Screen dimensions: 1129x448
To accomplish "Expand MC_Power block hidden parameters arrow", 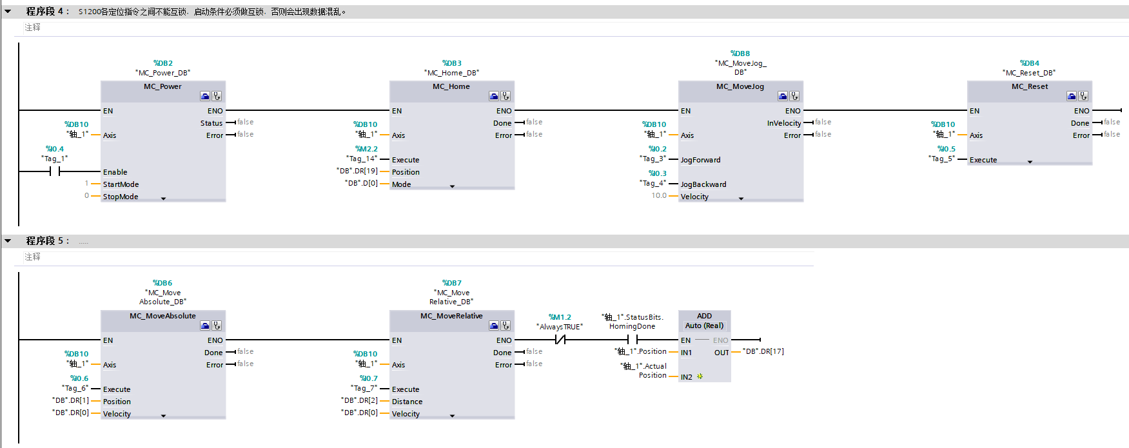I will [x=163, y=199].
